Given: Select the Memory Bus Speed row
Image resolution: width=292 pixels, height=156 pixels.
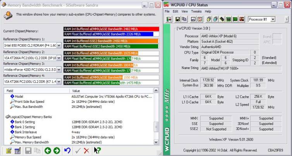Looking at the screenshot, I should (79, 137).
